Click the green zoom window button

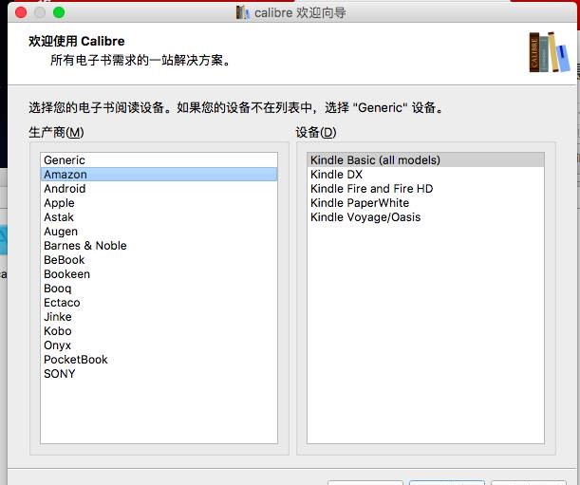coord(59,12)
